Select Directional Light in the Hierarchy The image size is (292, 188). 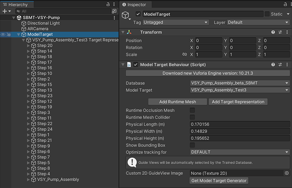43,23
